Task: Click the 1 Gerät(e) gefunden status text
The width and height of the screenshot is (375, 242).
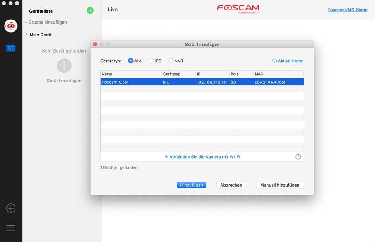Action: click(119, 168)
